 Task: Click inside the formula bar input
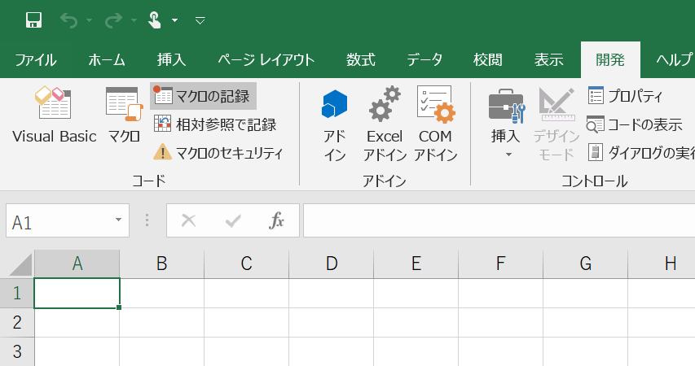pos(499,220)
